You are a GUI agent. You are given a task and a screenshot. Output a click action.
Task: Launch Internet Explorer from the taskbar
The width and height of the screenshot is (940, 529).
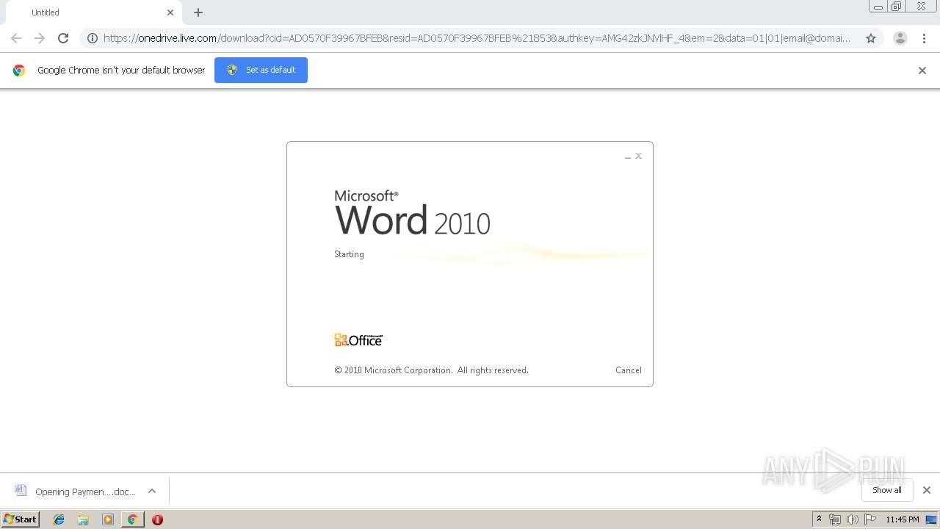[x=59, y=519]
